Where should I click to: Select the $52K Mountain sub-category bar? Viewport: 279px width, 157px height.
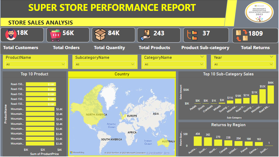click(262, 96)
